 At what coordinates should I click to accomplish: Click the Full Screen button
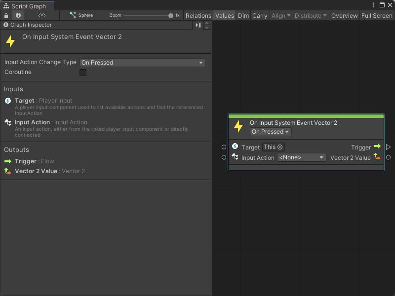pyautogui.click(x=377, y=15)
